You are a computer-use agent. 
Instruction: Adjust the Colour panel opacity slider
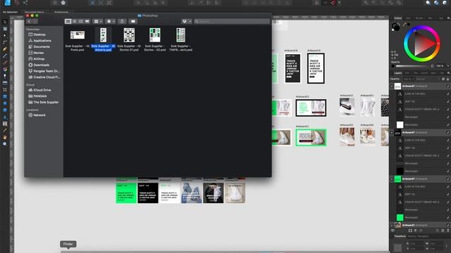point(414,66)
